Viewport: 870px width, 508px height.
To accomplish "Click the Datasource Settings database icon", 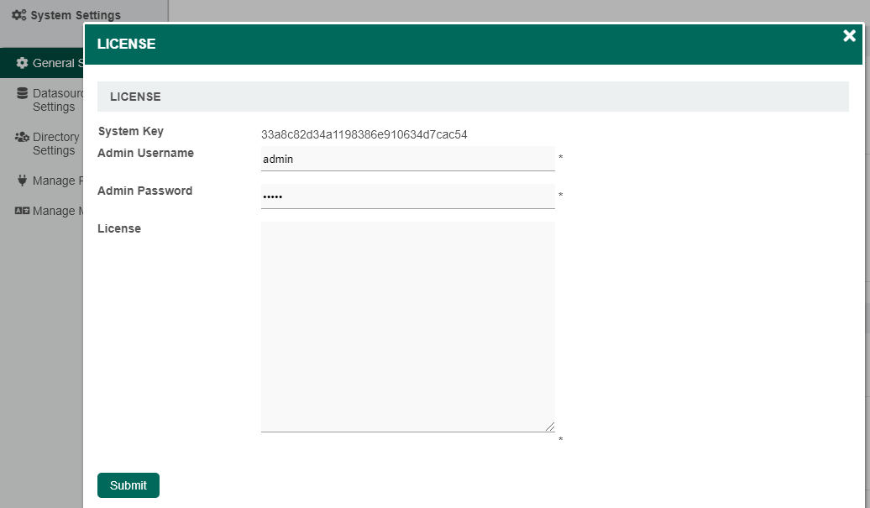I will [x=22, y=93].
